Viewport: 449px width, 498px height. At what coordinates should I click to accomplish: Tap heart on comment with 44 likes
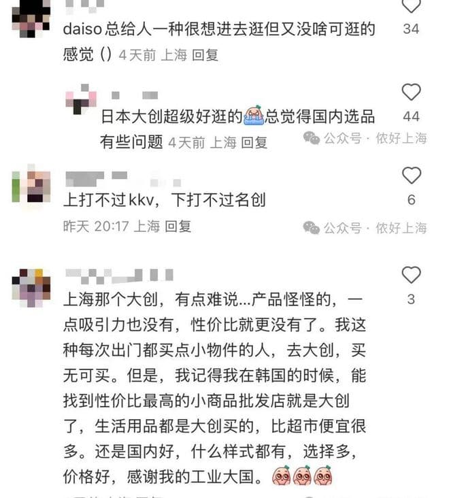click(411, 92)
